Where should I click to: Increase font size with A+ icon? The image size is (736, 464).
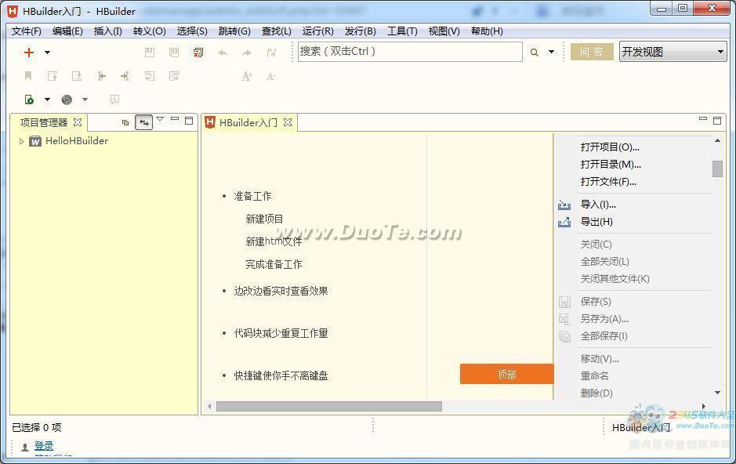click(x=247, y=76)
